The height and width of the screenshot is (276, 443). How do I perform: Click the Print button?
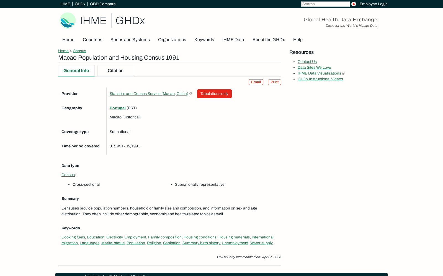[x=274, y=82]
